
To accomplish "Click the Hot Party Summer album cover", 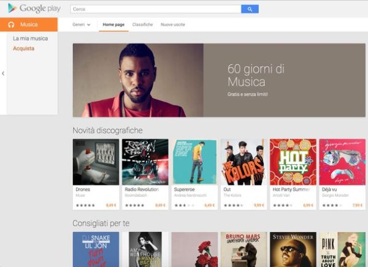I will (293, 162).
